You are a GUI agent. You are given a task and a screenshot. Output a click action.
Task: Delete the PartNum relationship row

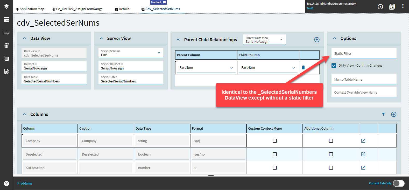tap(303, 67)
